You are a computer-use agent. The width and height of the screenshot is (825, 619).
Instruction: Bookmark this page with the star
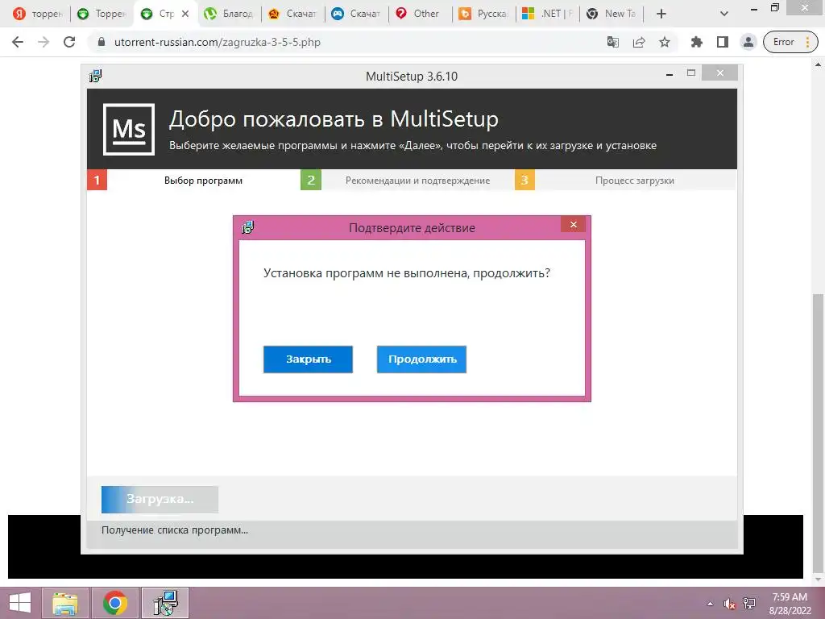pyautogui.click(x=665, y=42)
